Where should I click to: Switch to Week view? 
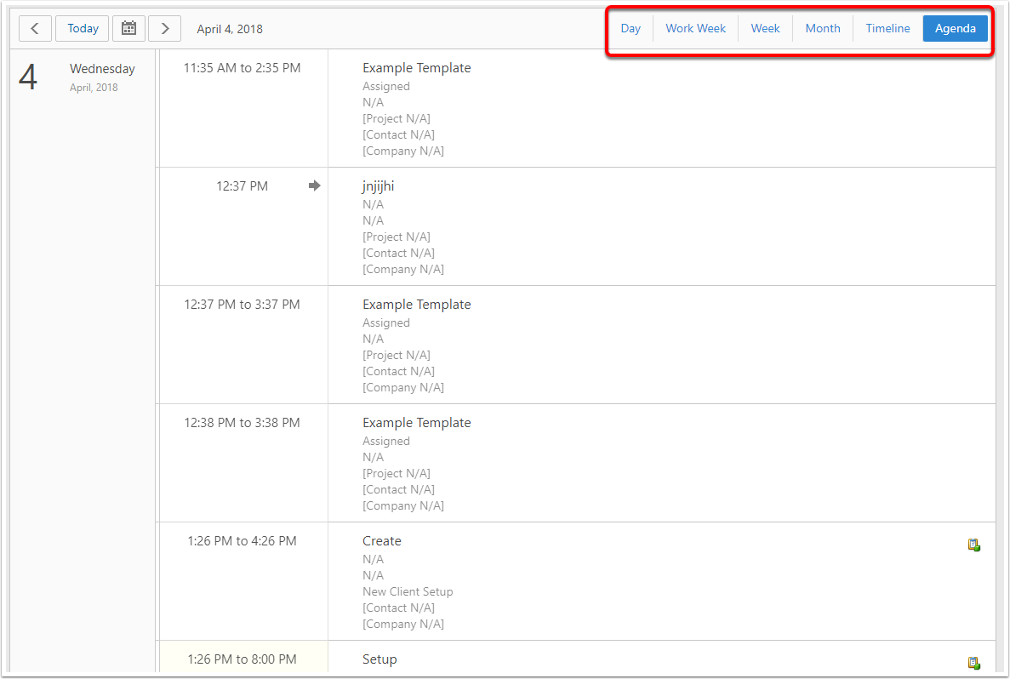(765, 28)
